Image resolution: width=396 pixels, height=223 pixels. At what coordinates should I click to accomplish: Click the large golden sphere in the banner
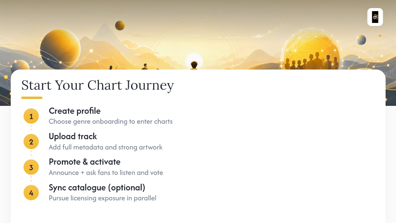(60, 49)
